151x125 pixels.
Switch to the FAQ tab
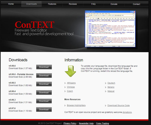[93, 4]
